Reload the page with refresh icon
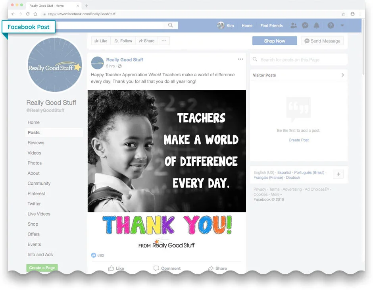 [x=28, y=14]
